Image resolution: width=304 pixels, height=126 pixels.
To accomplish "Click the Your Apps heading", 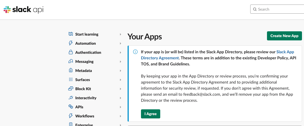I will 145,36.
